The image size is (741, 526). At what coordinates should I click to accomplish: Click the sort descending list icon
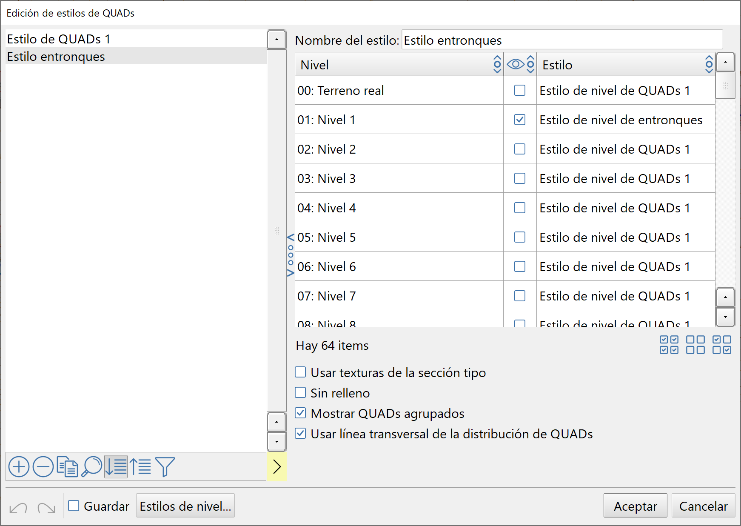point(116,466)
